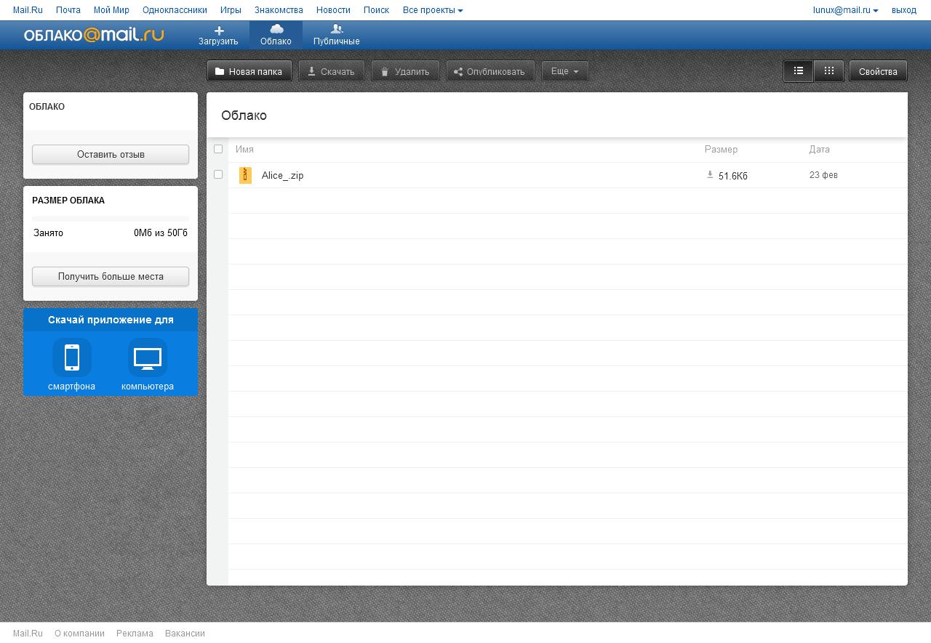Expand the lunux@mail.ru account dropdown
931x643 pixels.
tap(845, 10)
